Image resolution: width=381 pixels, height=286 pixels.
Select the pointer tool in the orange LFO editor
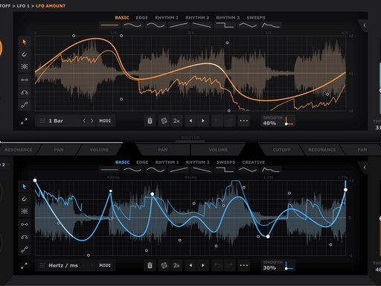pos(25,42)
